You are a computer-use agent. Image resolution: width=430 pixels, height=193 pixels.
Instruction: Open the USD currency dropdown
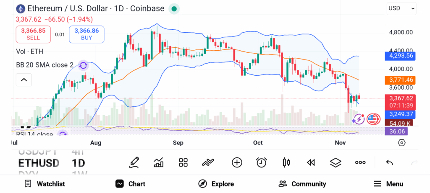click(x=401, y=8)
